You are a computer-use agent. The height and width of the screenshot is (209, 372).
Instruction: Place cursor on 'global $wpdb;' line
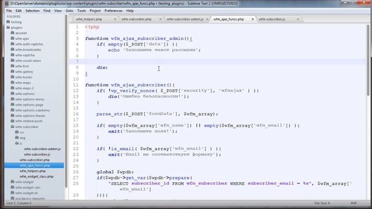coord(115,172)
